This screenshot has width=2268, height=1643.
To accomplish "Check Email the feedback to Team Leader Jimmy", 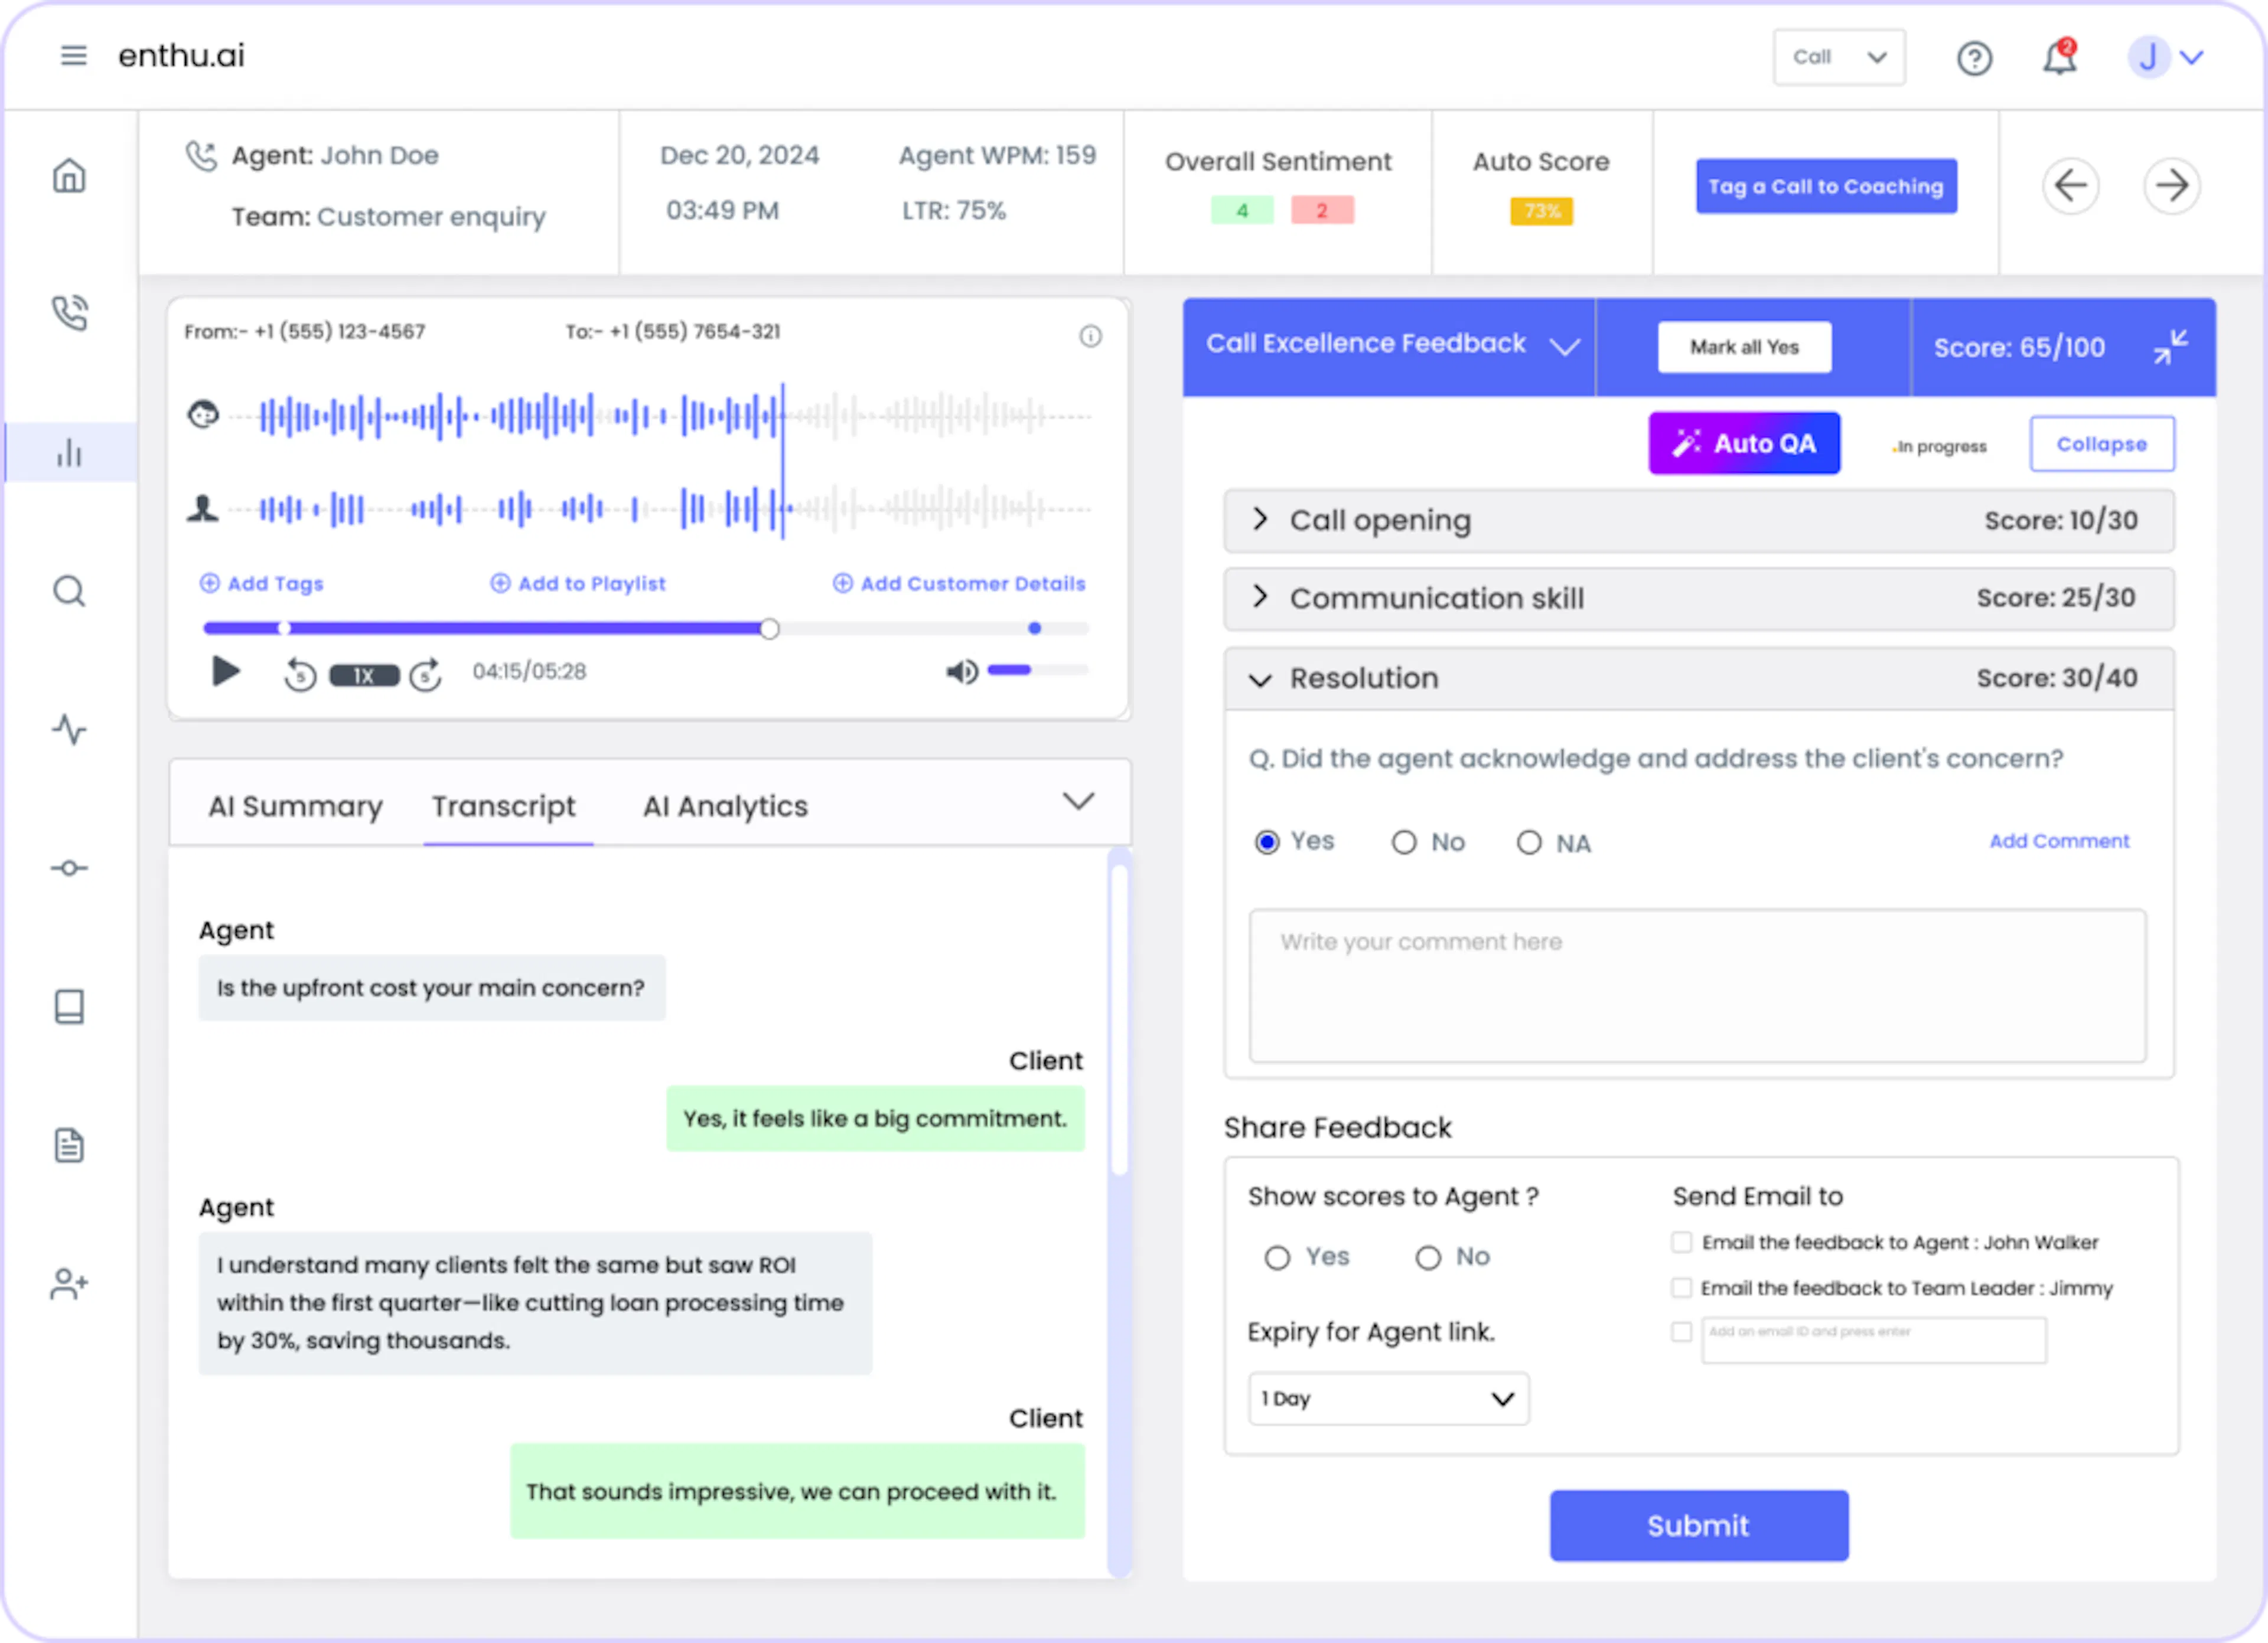I will (1682, 1288).
